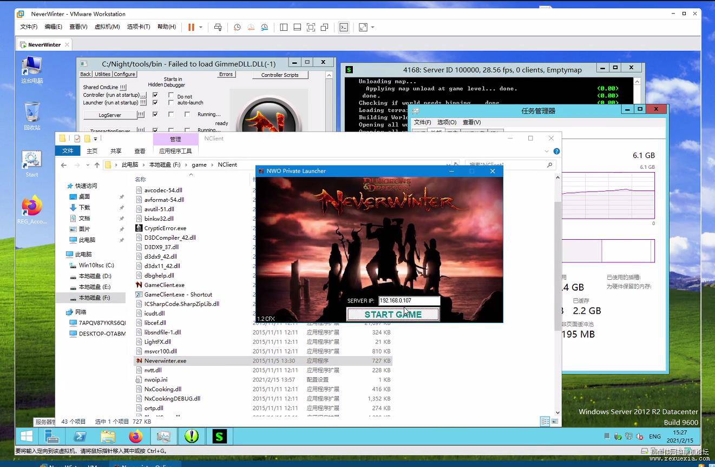Viewport: 715px width, 467px height.
Task: Uncheck Hidden checkbox for LogServer row
Action: tap(155, 115)
